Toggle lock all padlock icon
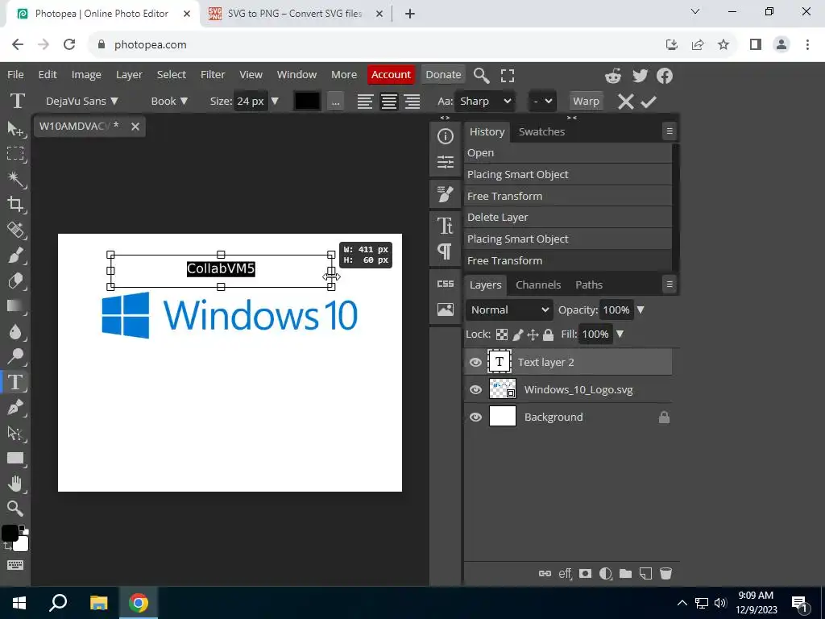This screenshot has height=619, width=825. point(548,334)
